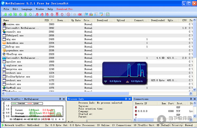Click the green-framed traffic chart icon
Image resolution: width=197 pixels, height=128 pixels.
[x=108, y=14]
